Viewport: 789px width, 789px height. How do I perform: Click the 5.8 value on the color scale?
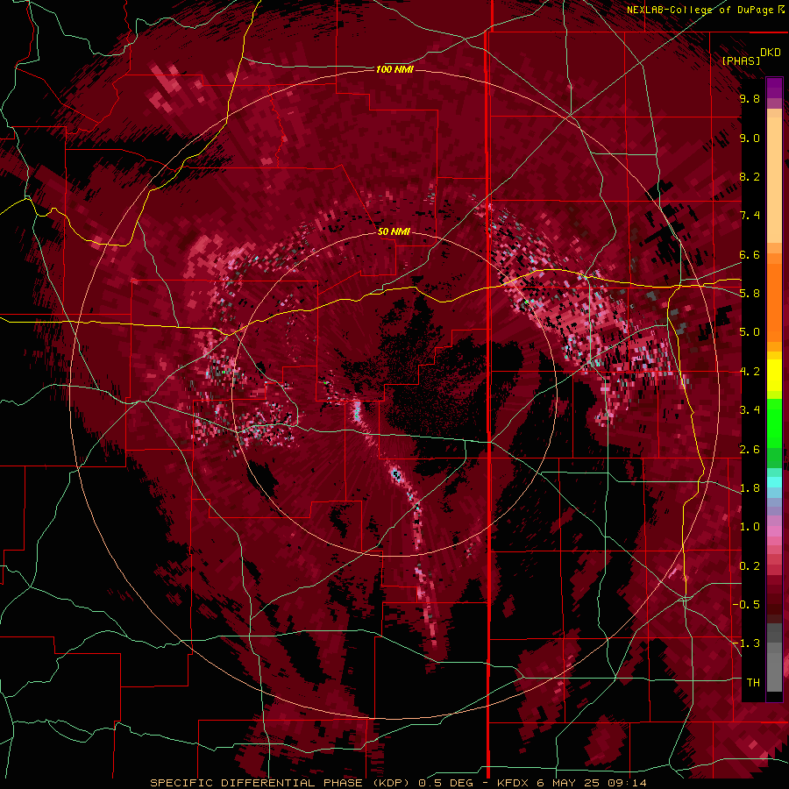tap(750, 294)
